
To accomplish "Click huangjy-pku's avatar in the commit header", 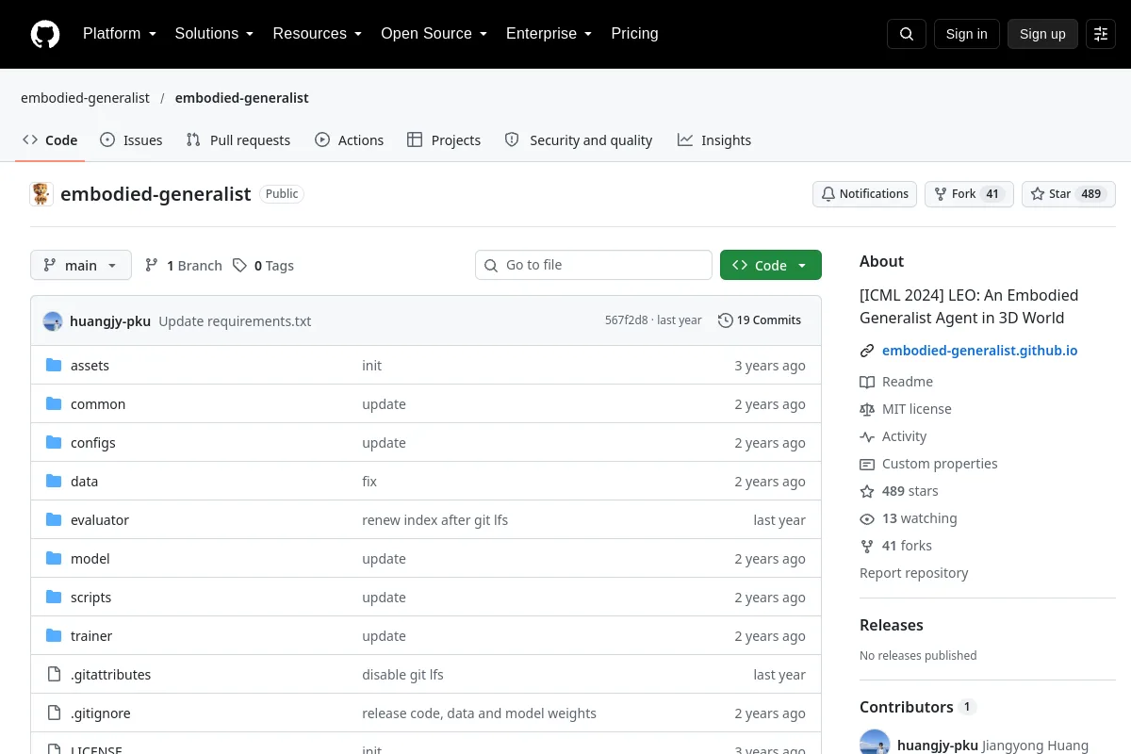I will [53, 321].
